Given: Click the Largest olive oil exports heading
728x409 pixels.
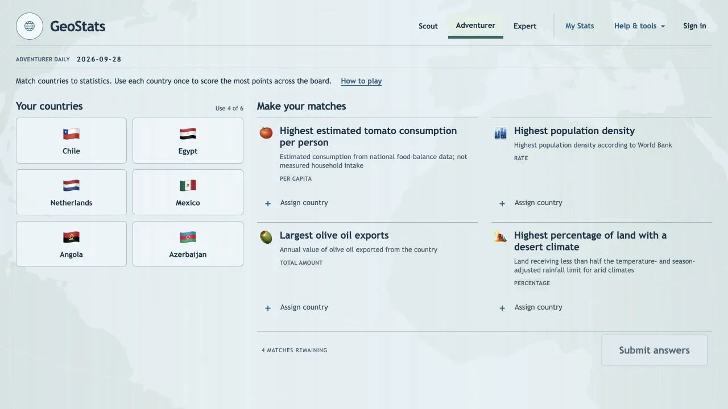Looking at the screenshot, I should (334, 235).
